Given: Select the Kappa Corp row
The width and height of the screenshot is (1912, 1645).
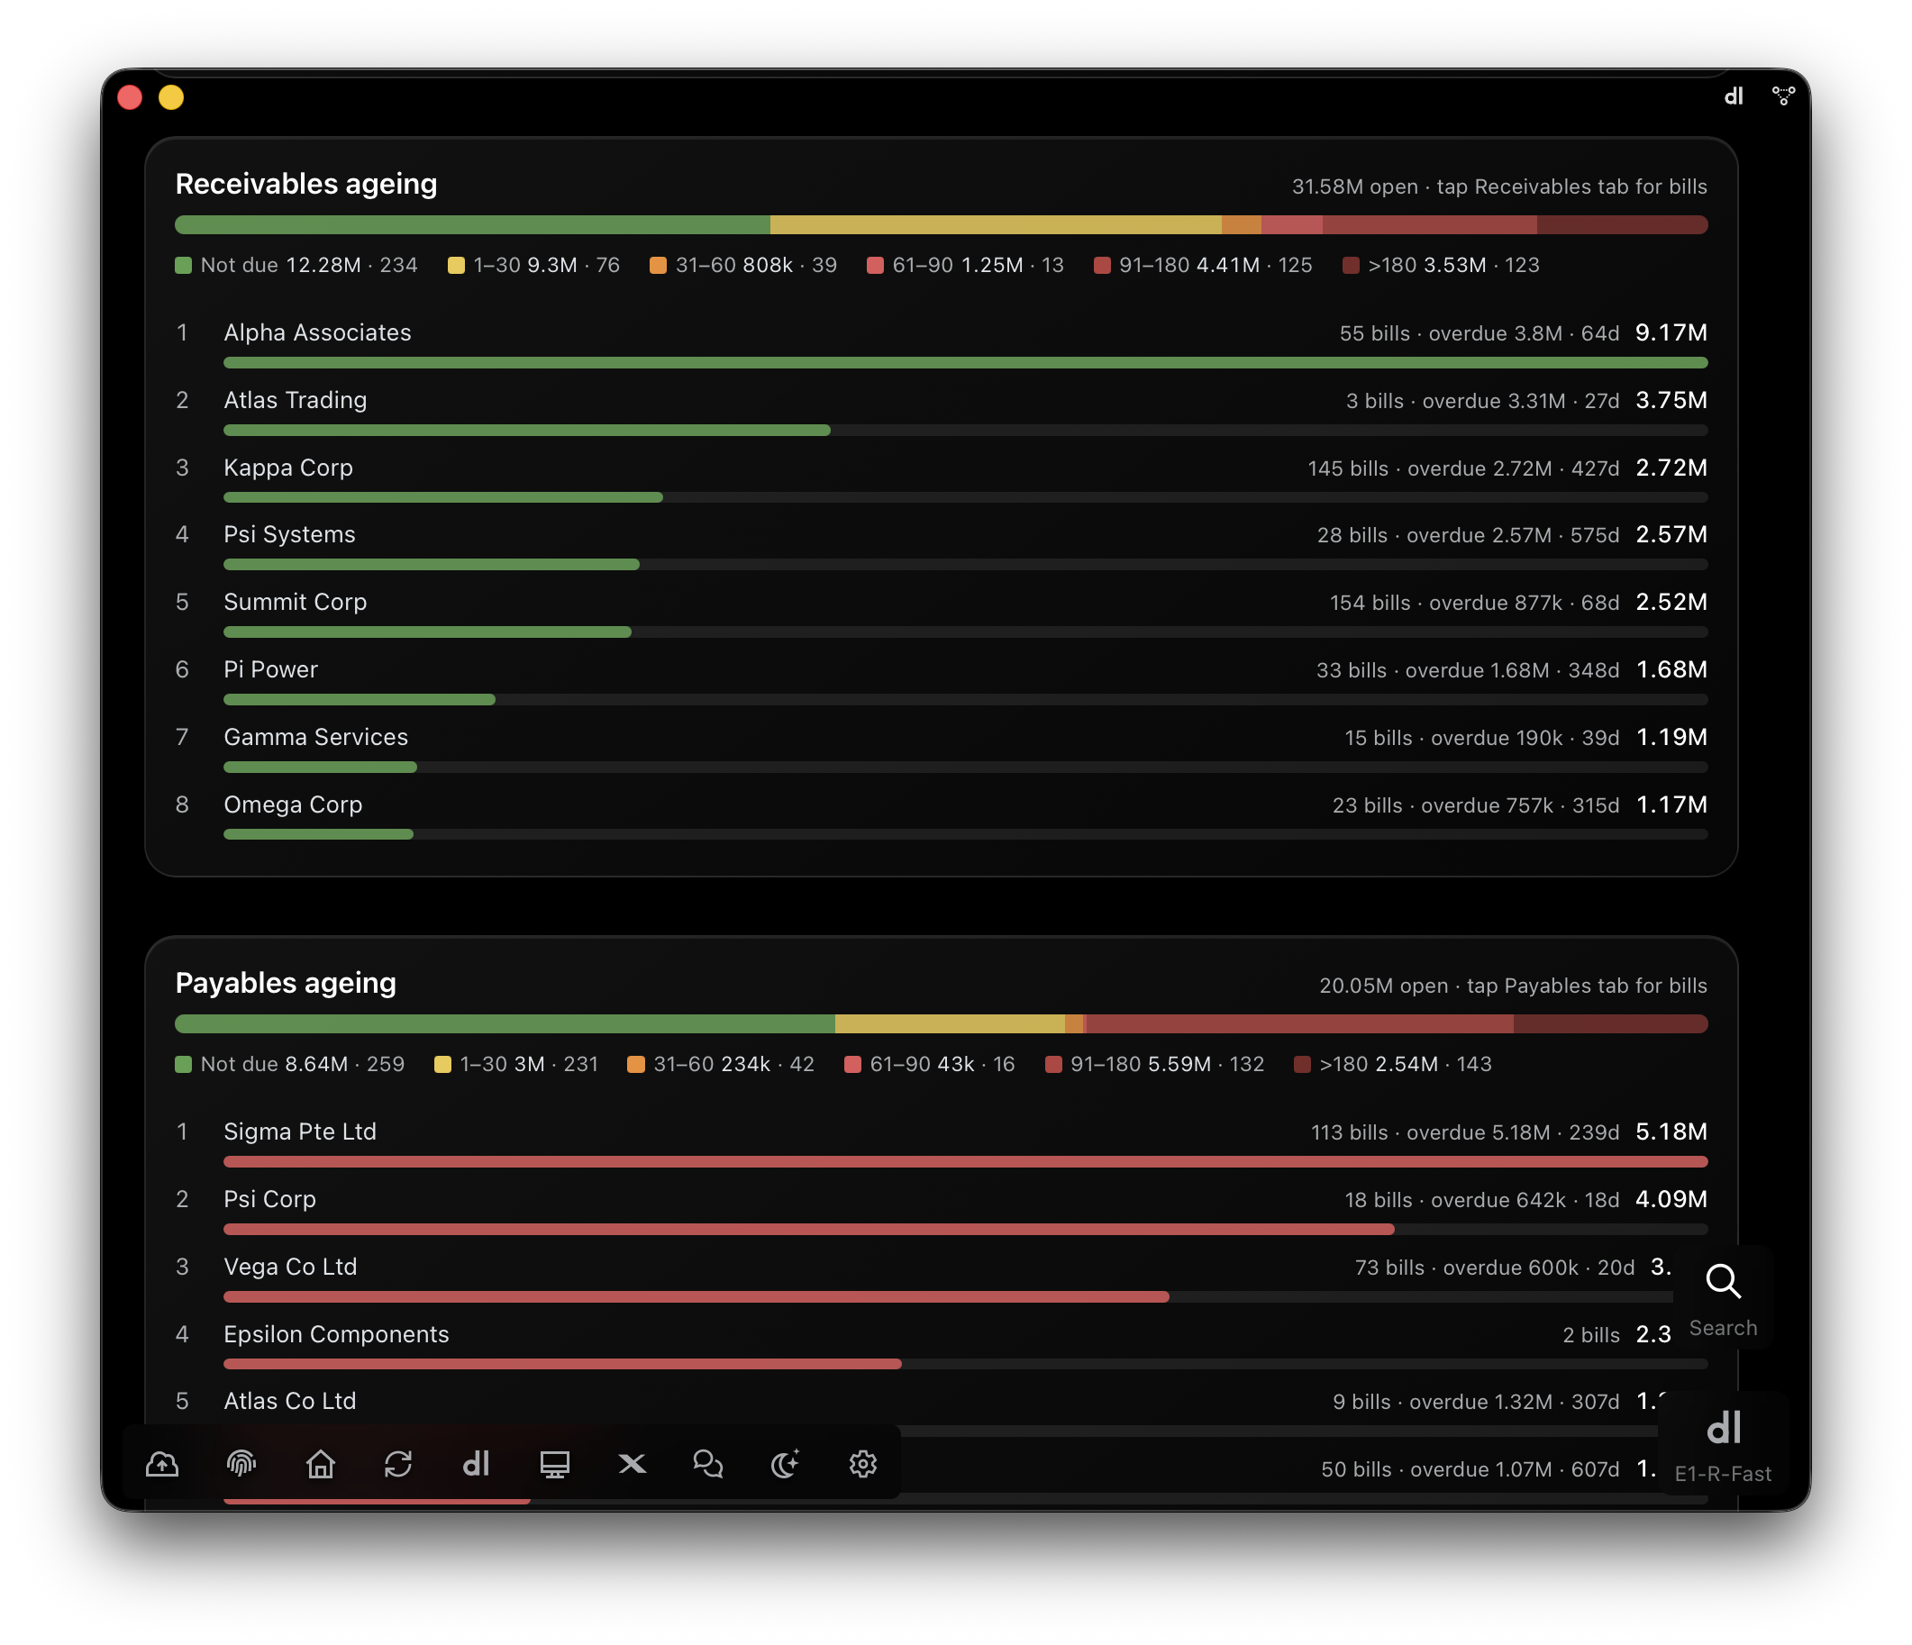Looking at the screenshot, I should 942,477.
